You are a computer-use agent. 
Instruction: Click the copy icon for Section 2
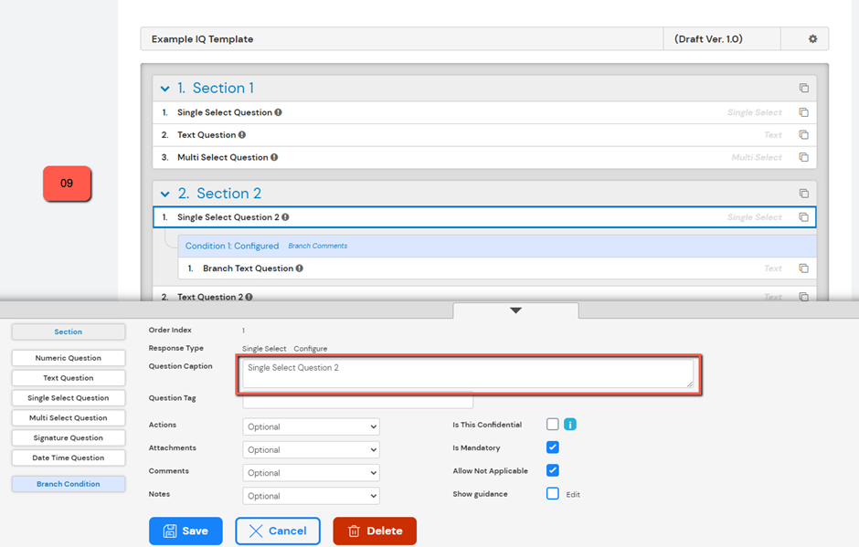click(803, 194)
